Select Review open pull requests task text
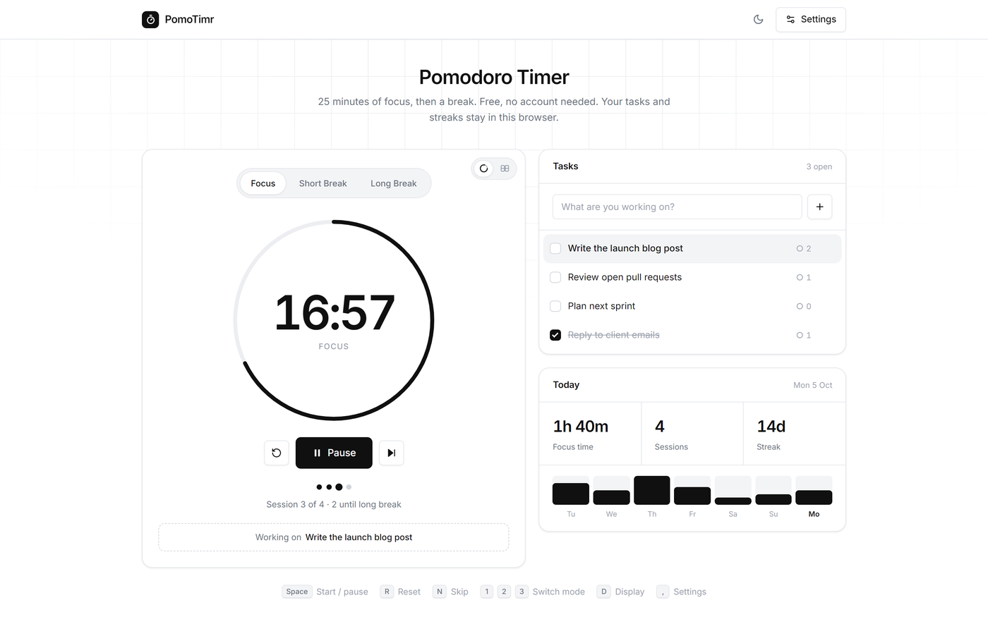Viewport: 988px width, 617px height. coord(625,277)
